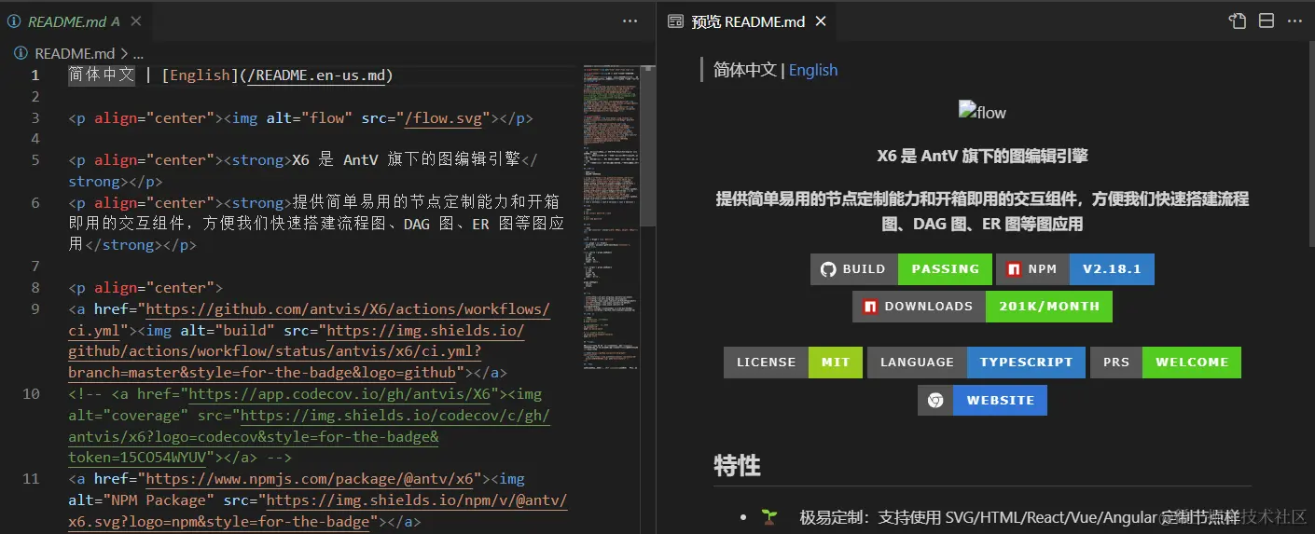Click line number 3 in the gutter

35,118
